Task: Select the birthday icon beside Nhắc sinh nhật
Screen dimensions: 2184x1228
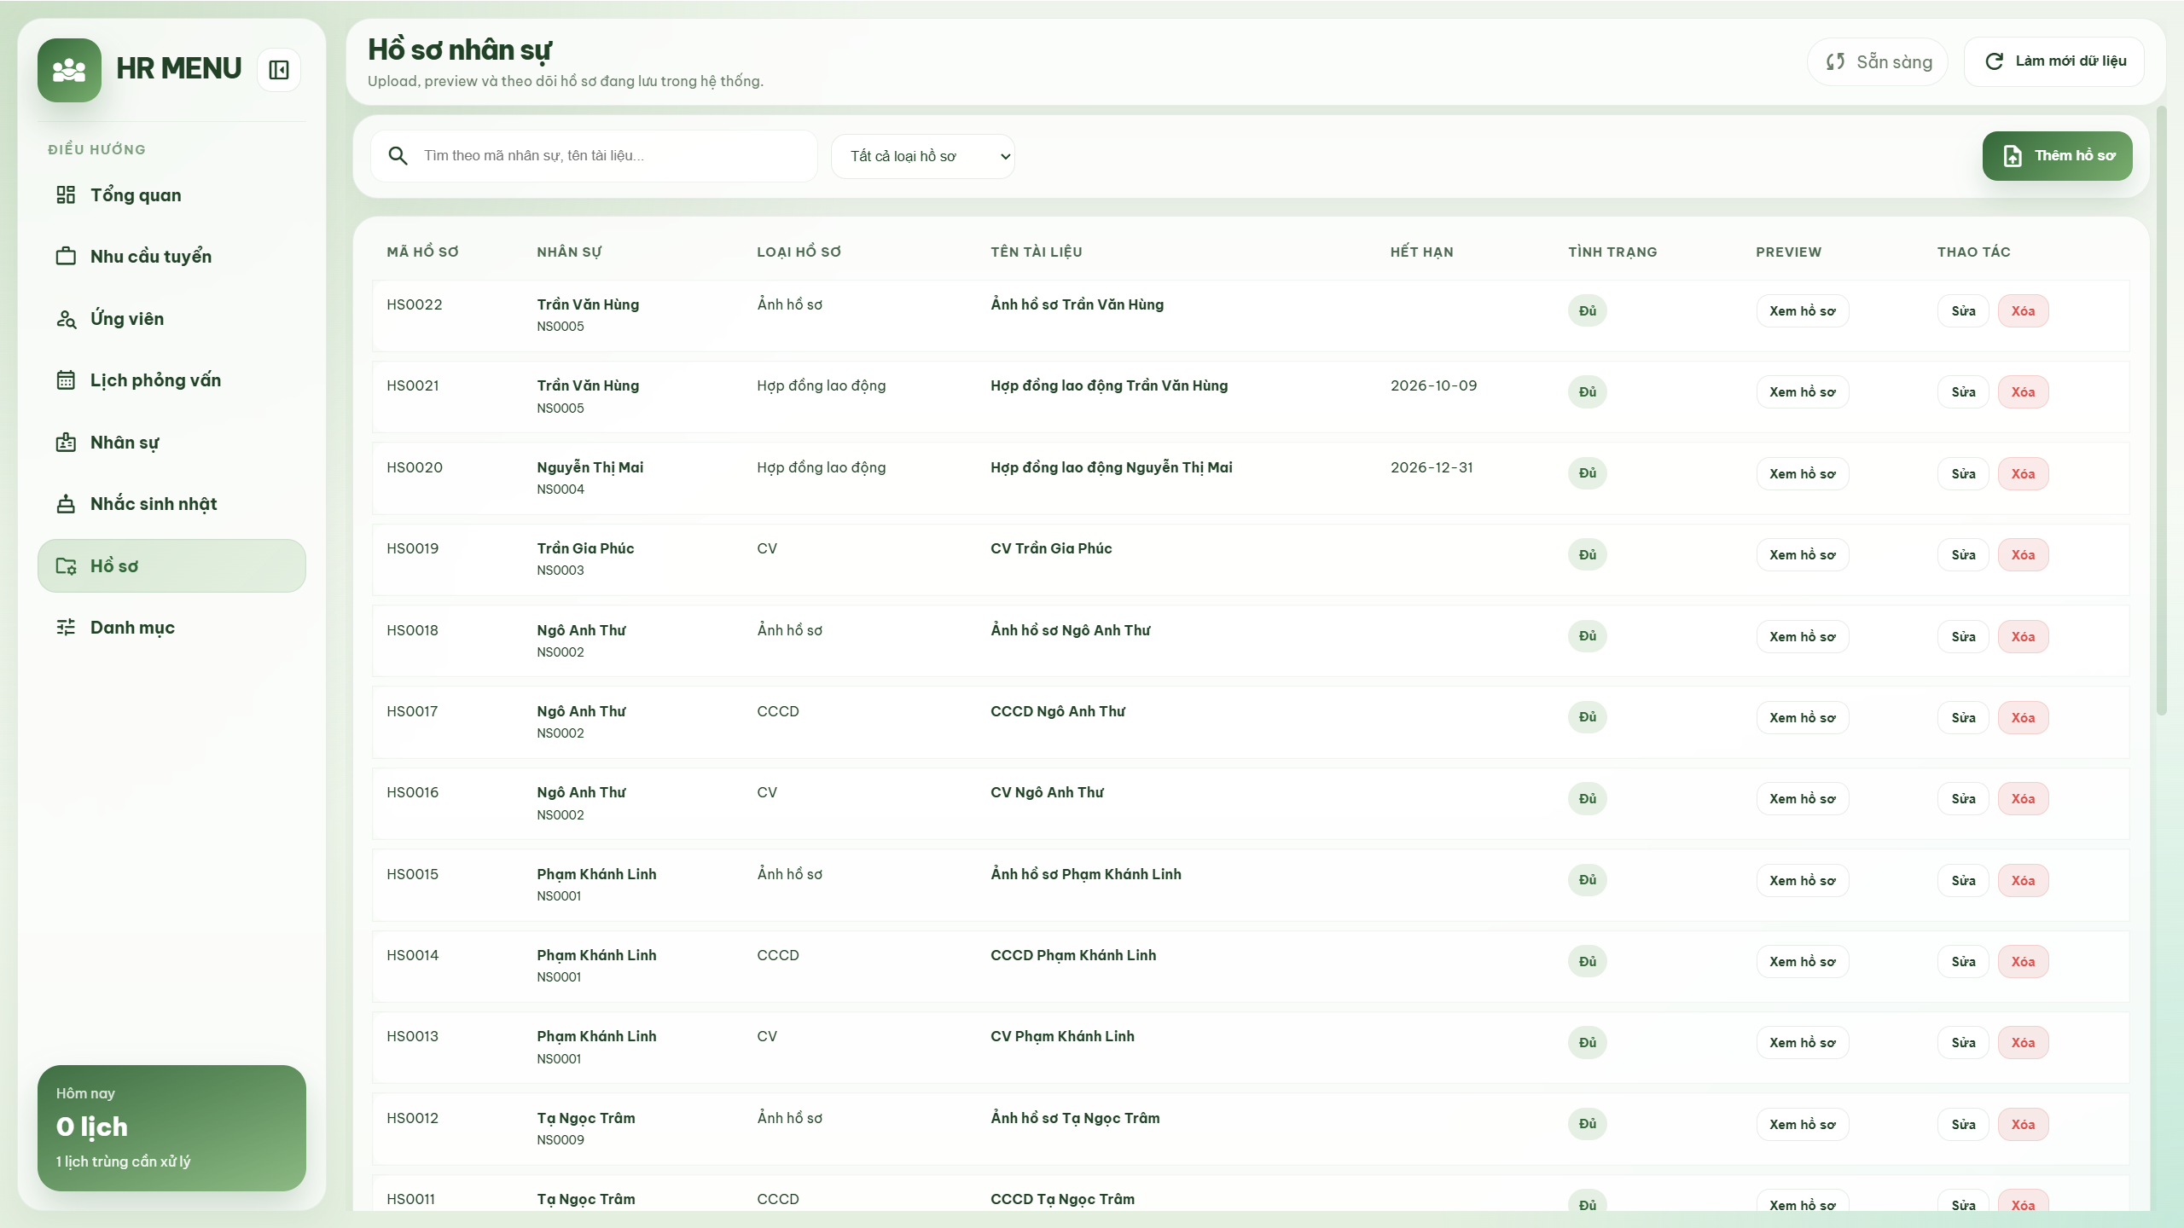Action: click(x=67, y=503)
